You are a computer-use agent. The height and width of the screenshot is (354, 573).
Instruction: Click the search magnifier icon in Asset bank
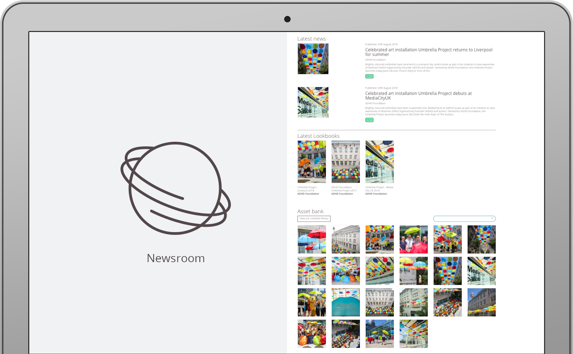coord(492,218)
